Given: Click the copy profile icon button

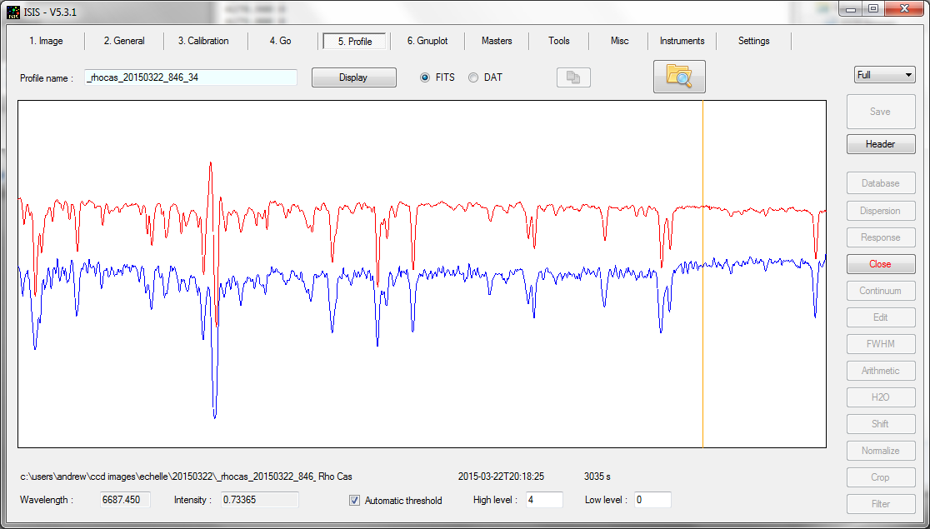Looking at the screenshot, I should pyautogui.click(x=573, y=77).
